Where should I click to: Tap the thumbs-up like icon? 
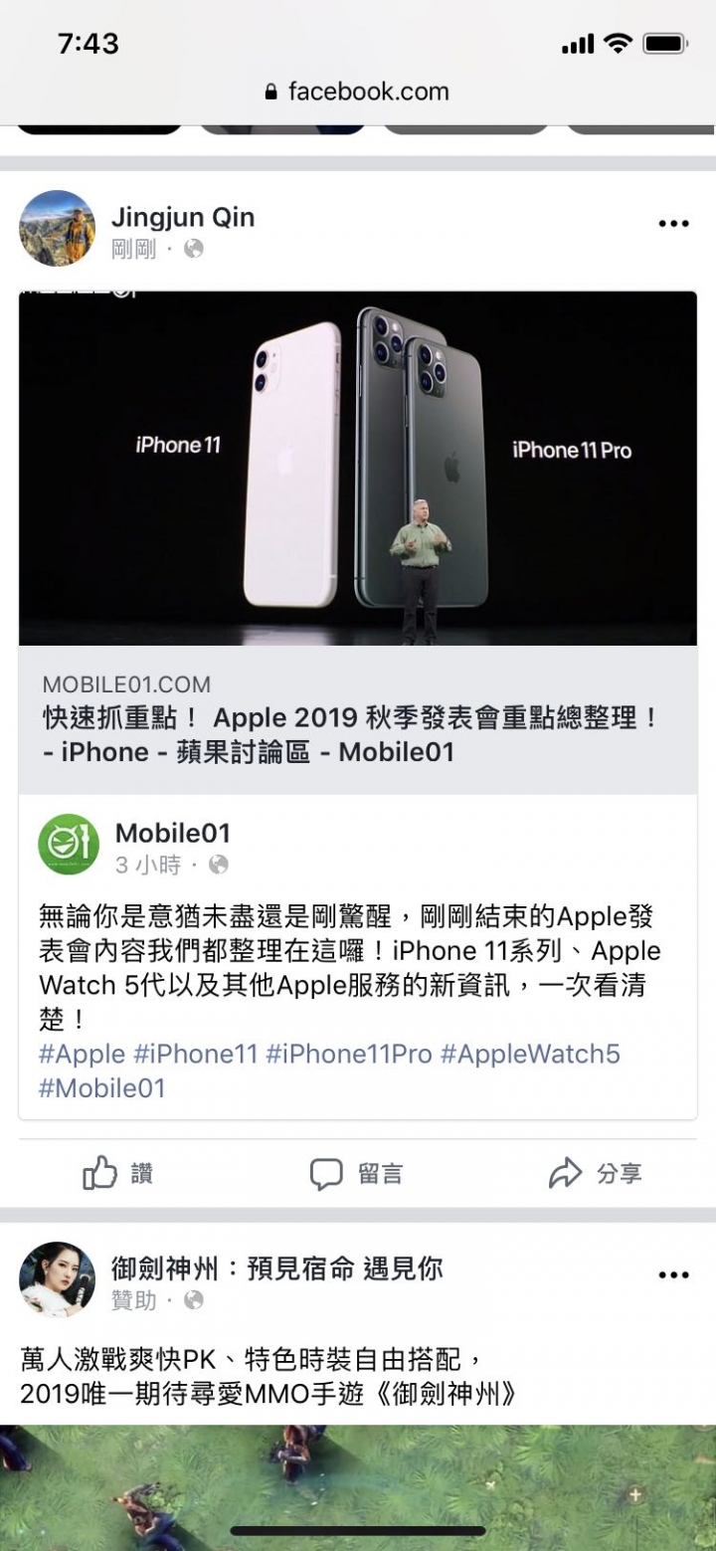[x=99, y=1174]
